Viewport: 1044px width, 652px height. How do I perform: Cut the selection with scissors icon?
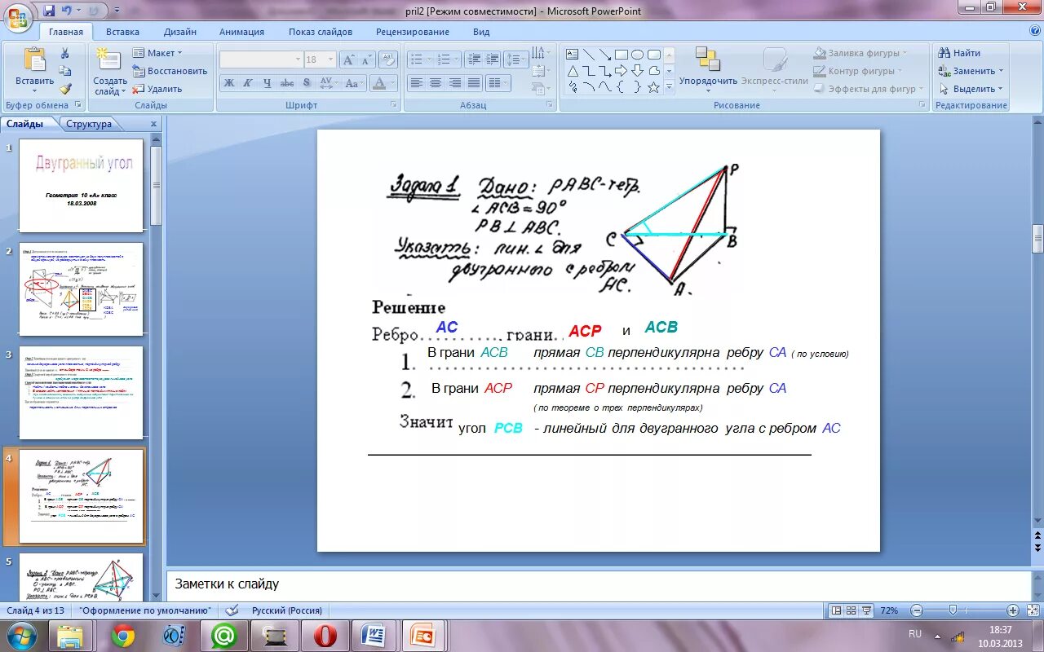coord(65,53)
